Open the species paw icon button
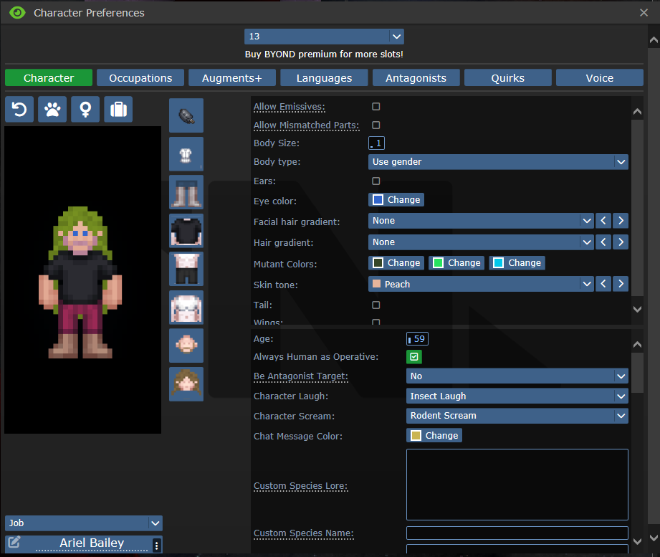The height and width of the screenshot is (557, 660). point(52,110)
